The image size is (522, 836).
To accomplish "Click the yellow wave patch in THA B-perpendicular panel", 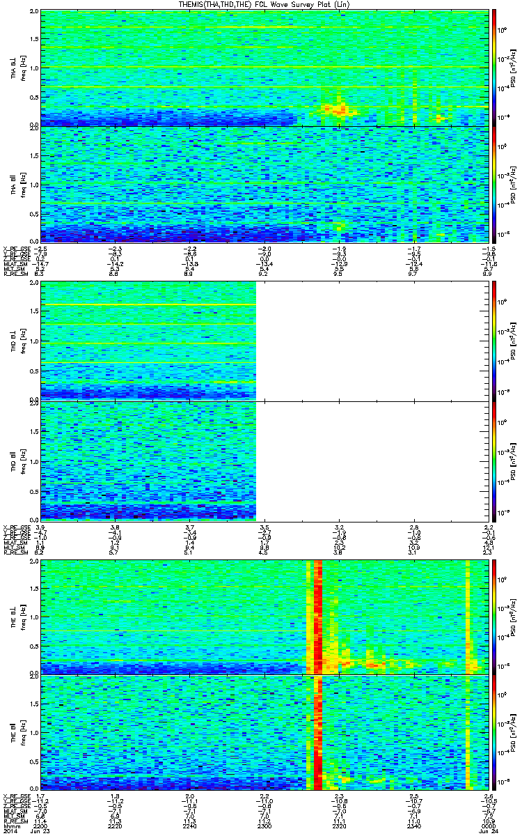I will tap(337, 108).
